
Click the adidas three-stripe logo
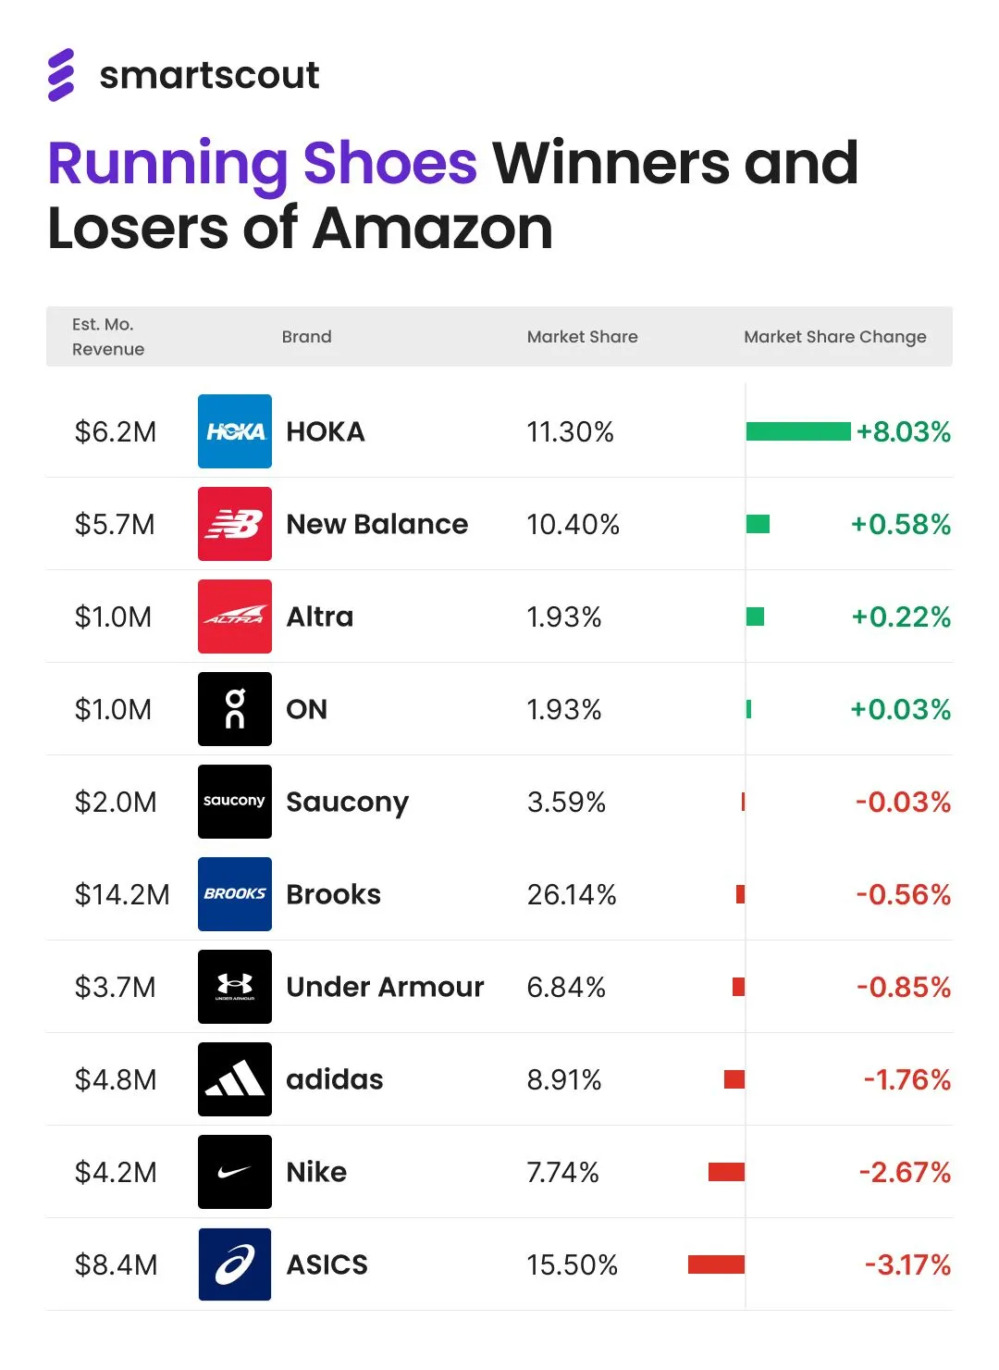[x=235, y=1079]
